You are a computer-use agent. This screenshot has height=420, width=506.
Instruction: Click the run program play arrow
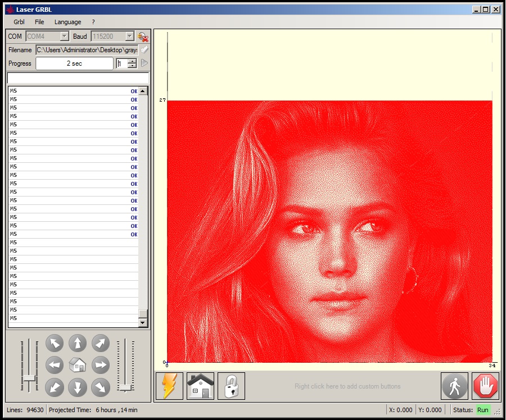click(x=144, y=63)
